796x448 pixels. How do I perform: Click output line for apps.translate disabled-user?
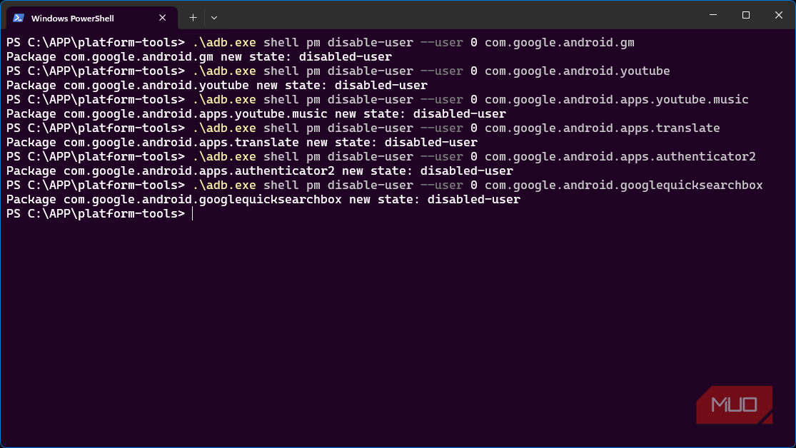(242, 142)
